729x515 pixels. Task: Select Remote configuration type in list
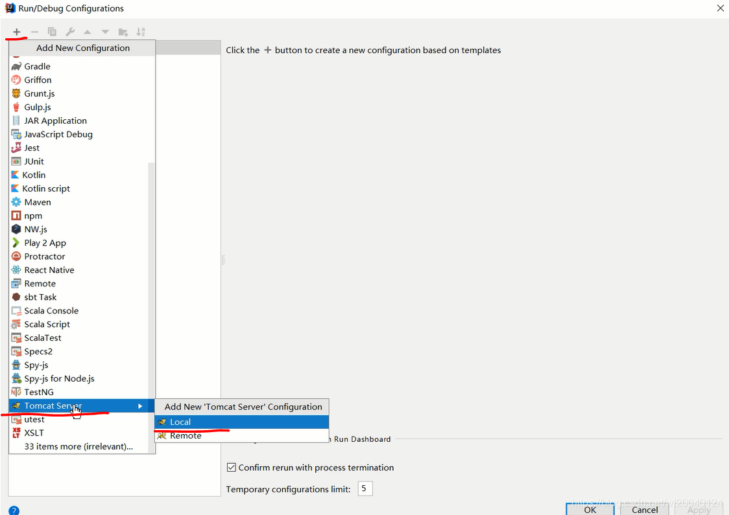point(79,283)
